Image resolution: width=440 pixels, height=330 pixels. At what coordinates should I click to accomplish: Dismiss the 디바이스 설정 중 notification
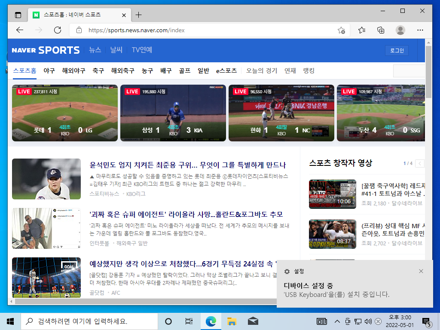[421, 271]
